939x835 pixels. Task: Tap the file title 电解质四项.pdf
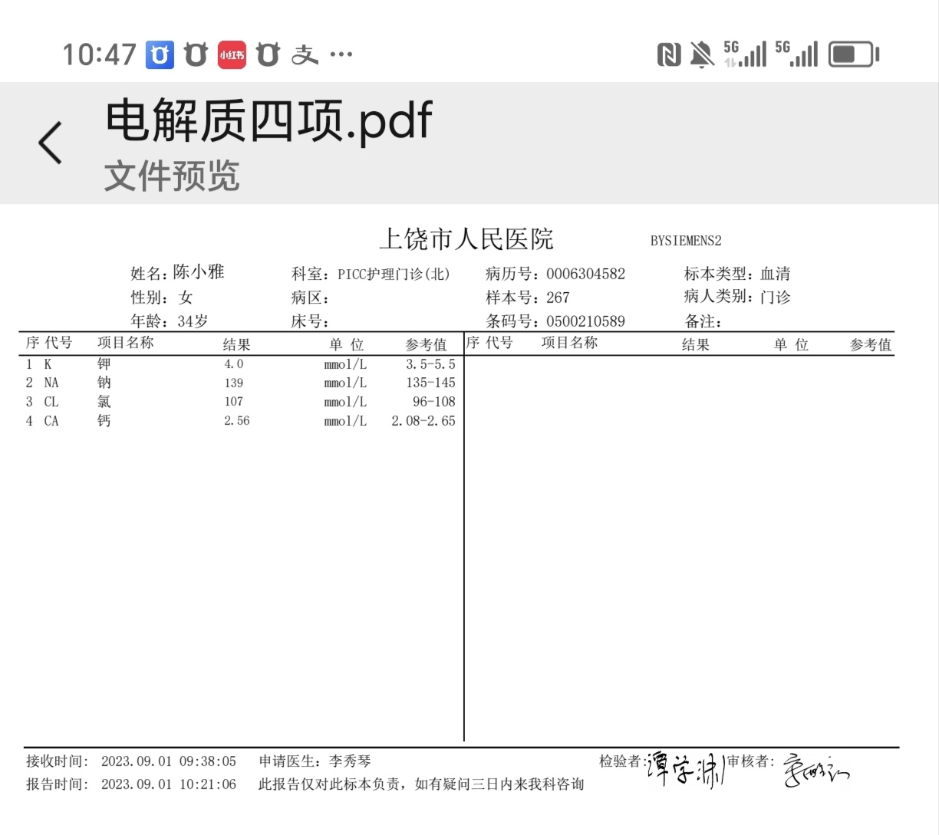click(269, 121)
